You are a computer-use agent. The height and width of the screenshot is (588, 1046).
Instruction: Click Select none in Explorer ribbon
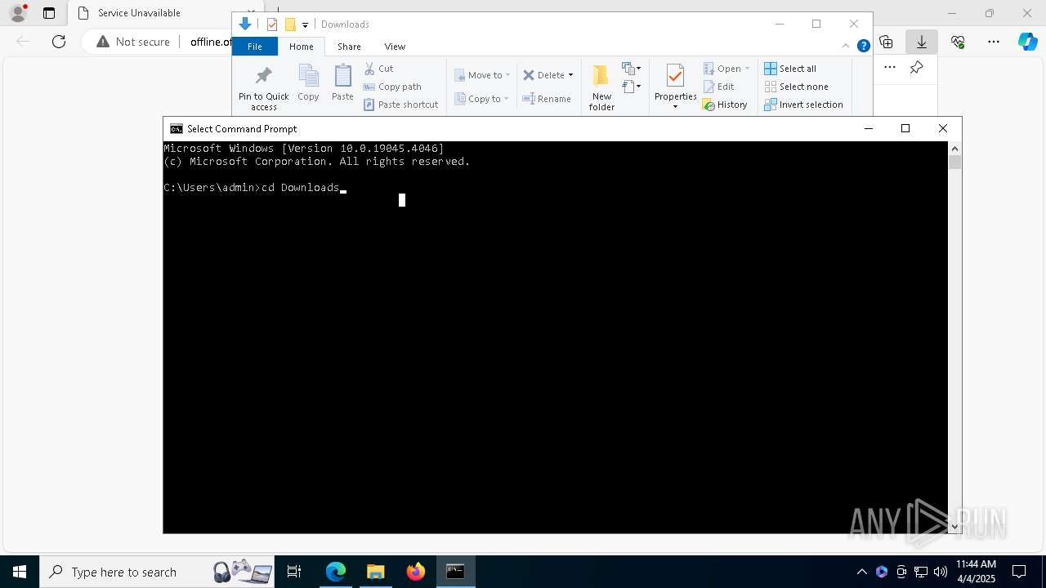797,87
